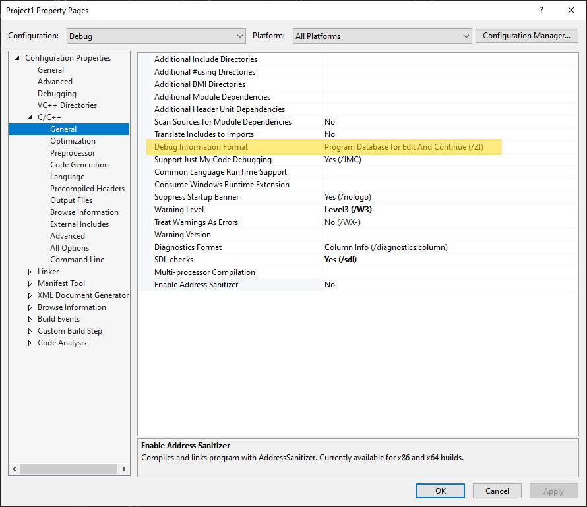Open the Configuration dropdown
This screenshot has height=507, width=587.
pyautogui.click(x=156, y=36)
